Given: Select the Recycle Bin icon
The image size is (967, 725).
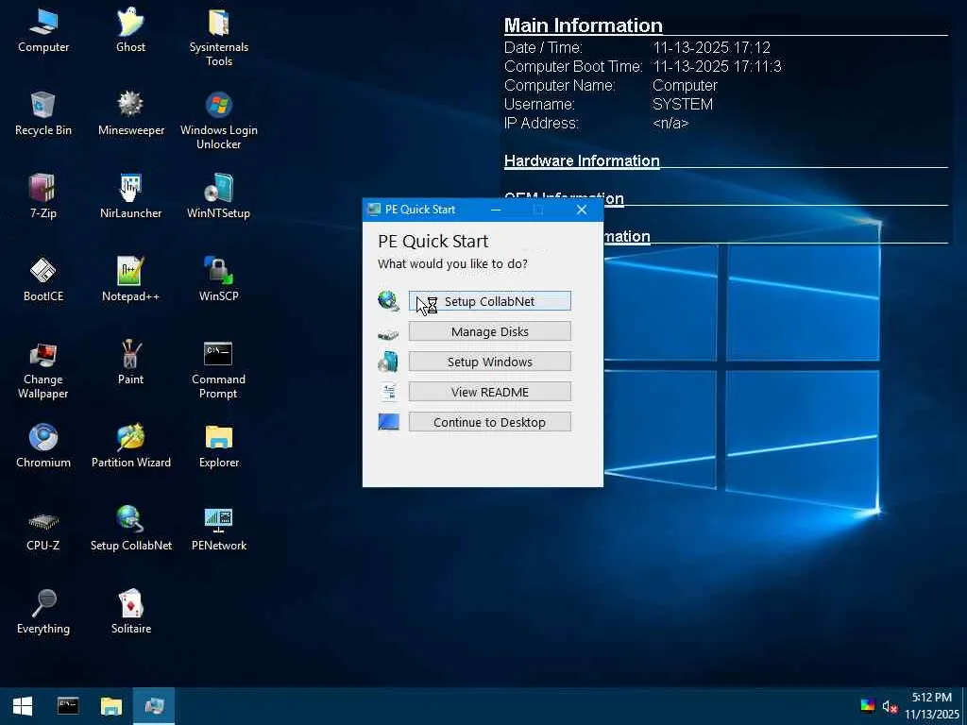Looking at the screenshot, I should 43,114.
